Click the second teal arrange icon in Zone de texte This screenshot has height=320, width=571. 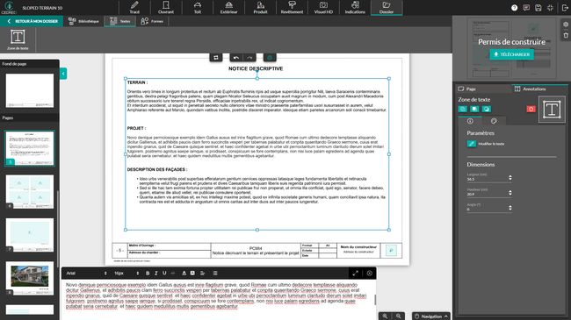[x=474, y=109]
